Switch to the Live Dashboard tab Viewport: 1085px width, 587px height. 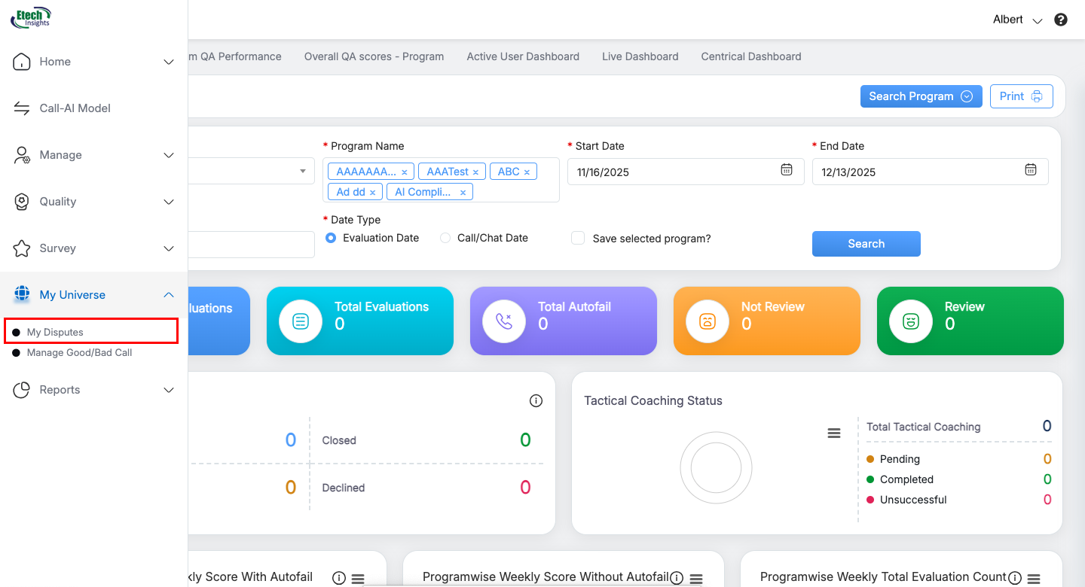coord(640,56)
